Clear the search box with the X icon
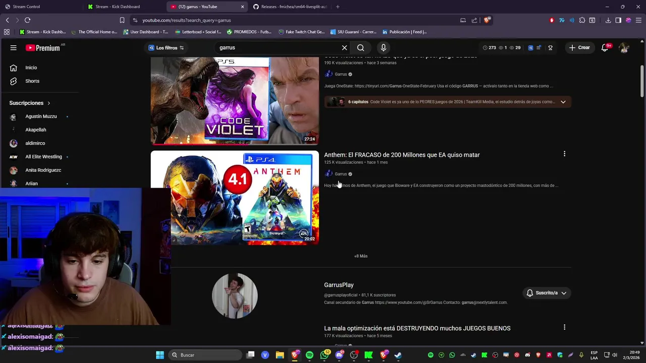The width and height of the screenshot is (646, 363). coord(345,48)
